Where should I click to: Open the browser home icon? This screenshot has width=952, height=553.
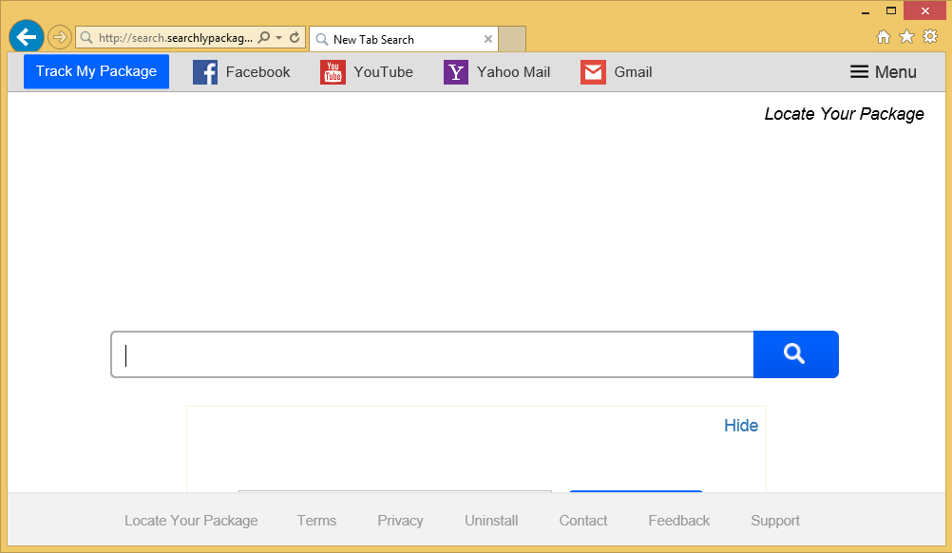click(x=883, y=37)
